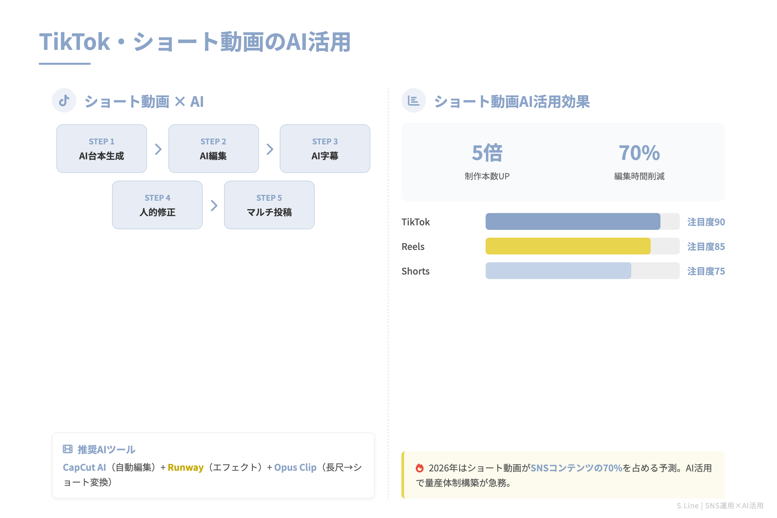The width and height of the screenshot is (777, 518).
Task: Click the arrow between STEP 4 and STEP 5
Action: point(214,205)
